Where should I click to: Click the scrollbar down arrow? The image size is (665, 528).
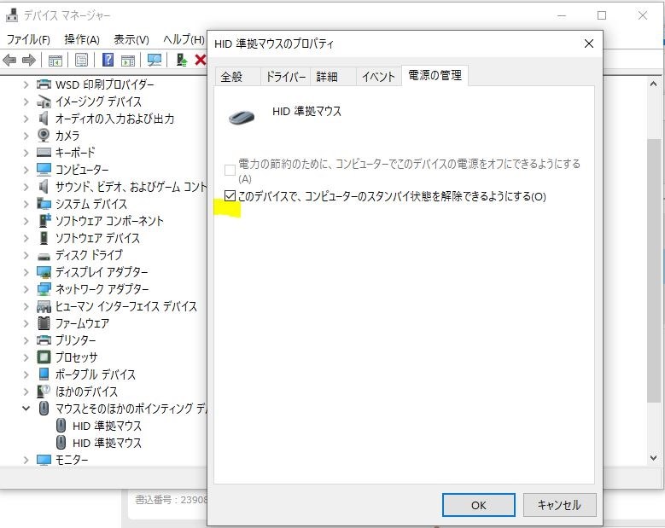(654, 458)
